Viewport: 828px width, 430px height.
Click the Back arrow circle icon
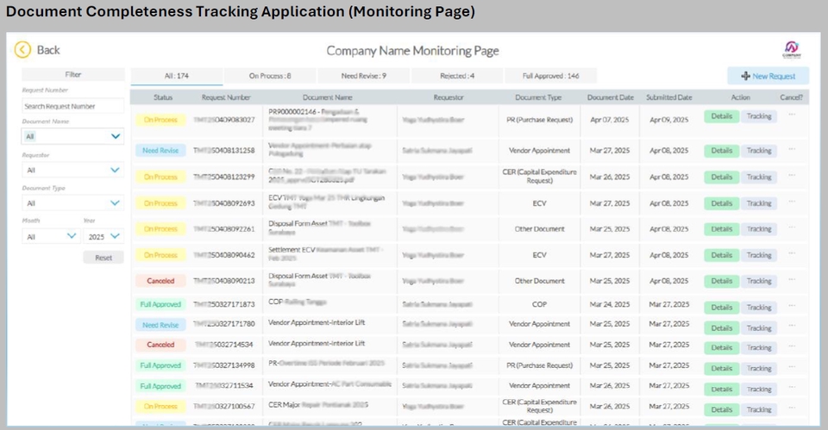click(x=22, y=50)
